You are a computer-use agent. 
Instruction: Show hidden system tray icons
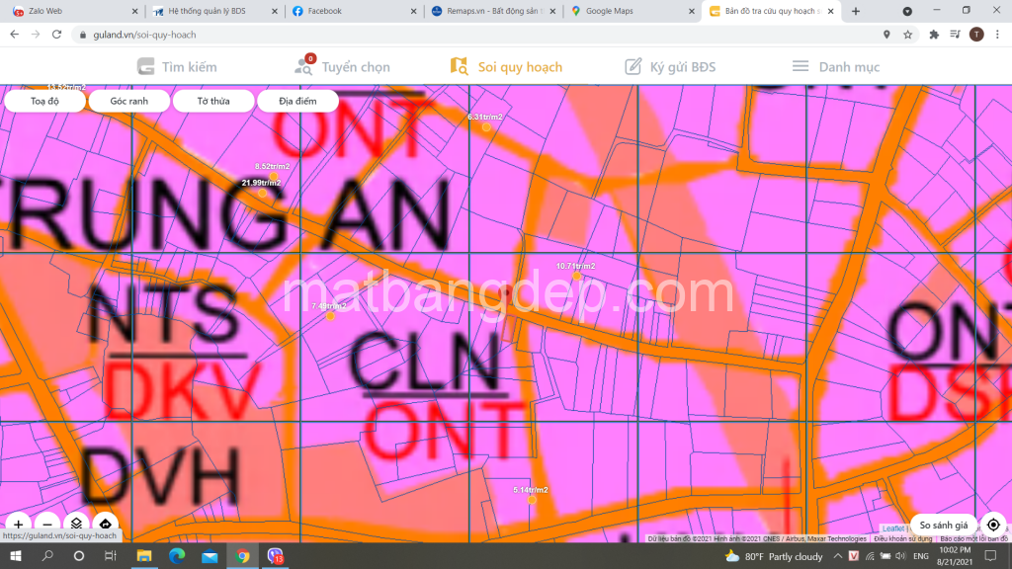tap(838, 556)
